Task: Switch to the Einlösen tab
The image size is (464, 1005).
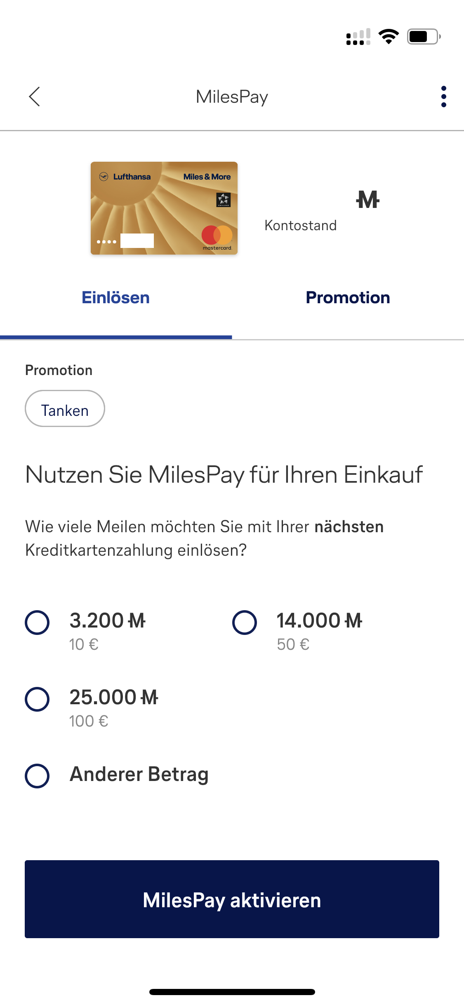Action: click(115, 298)
